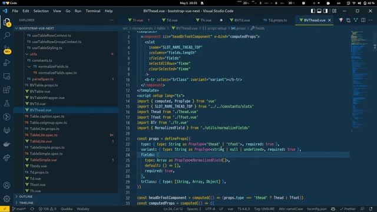Open the Selection menu
The height and width of the screenshot is (212, 377).
pos(41,11)
